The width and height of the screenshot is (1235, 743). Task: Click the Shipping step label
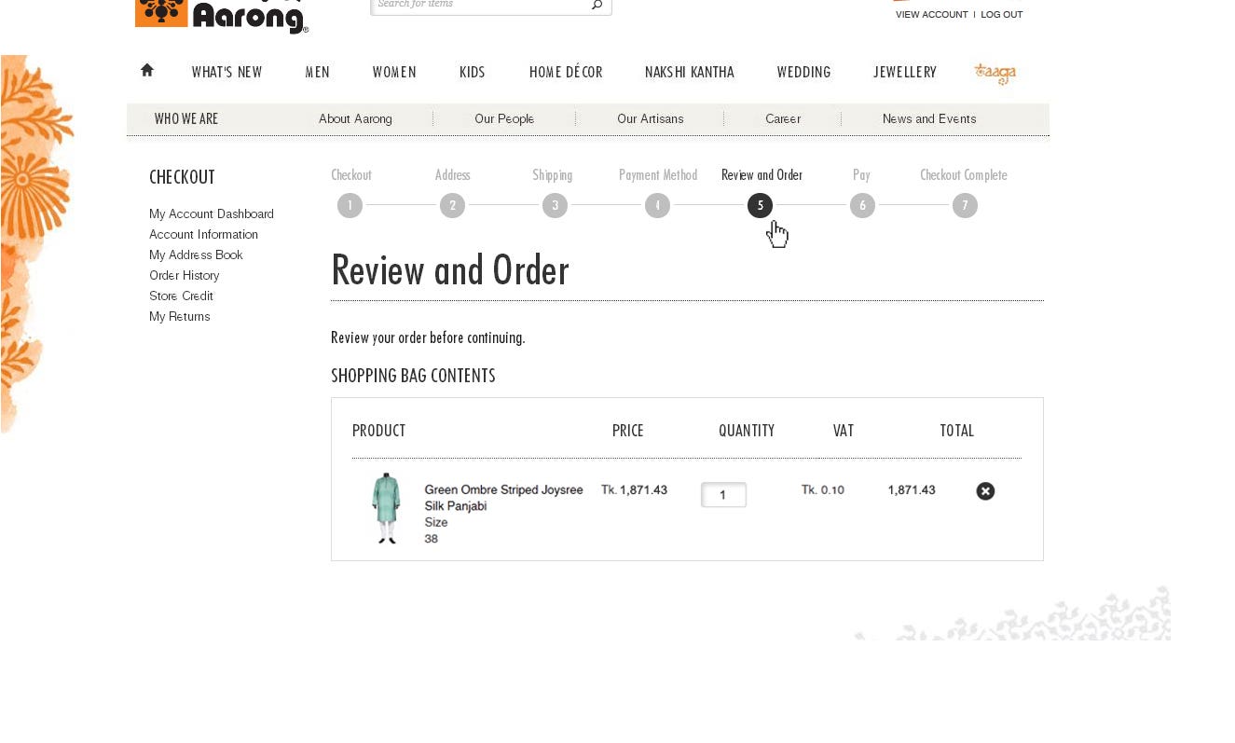pos(553,175)
